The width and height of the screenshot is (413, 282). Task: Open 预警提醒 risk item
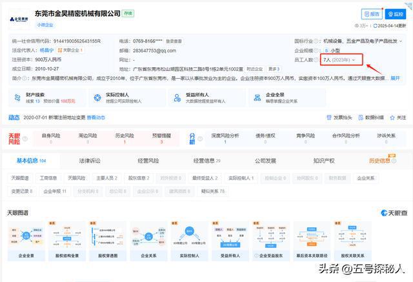click(x=161, y=139)
